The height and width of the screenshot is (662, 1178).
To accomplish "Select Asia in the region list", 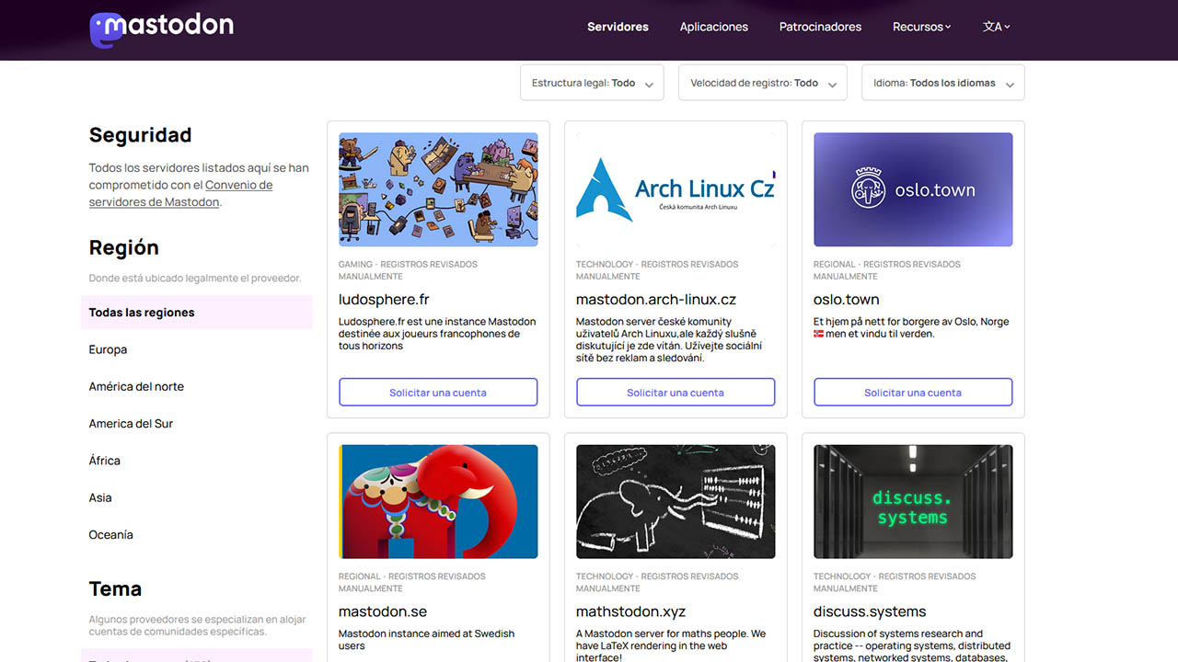I will (99, 497).
